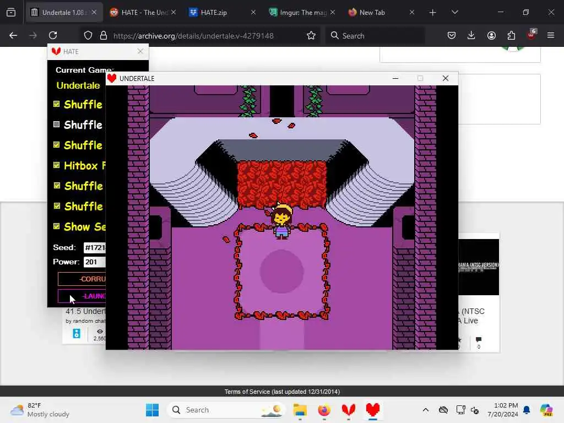The height and width of the screenshot is (423, 564).
Task: Click the padlock site info icon
Action: [104, 35]
